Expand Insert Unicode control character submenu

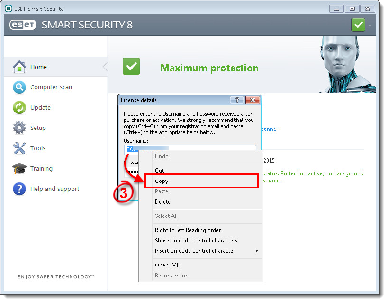click(257, 251)
